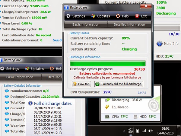
Task: Click 'I already did the full discharge' button
Action: (x=119, y=84)
